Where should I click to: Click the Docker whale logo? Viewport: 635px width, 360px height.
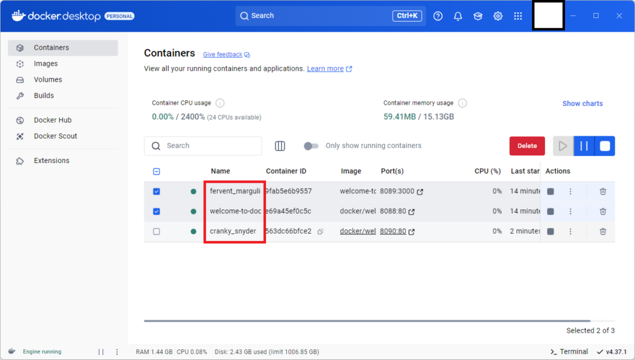pos(18,15)
